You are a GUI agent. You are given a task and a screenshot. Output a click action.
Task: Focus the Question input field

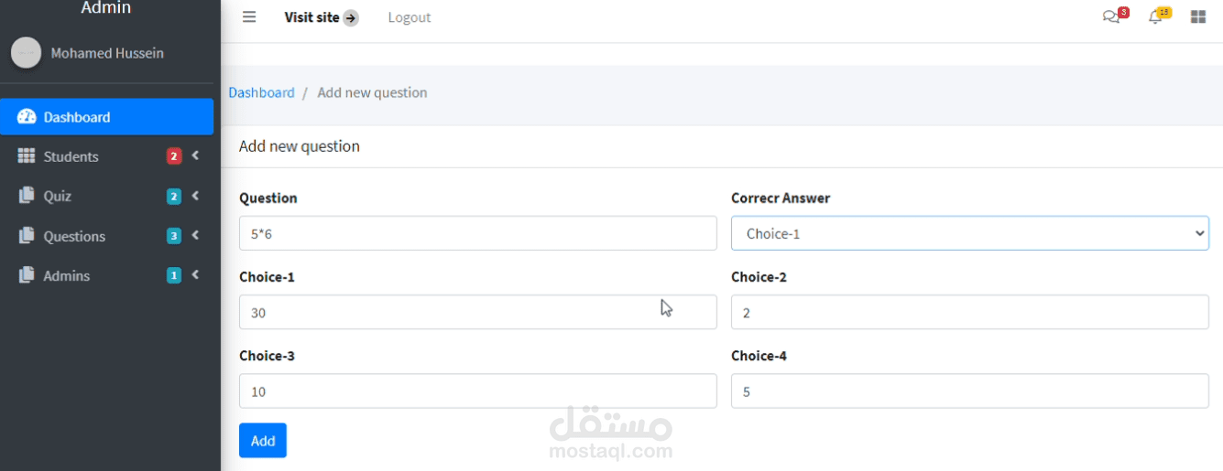(x=477, y=233)
